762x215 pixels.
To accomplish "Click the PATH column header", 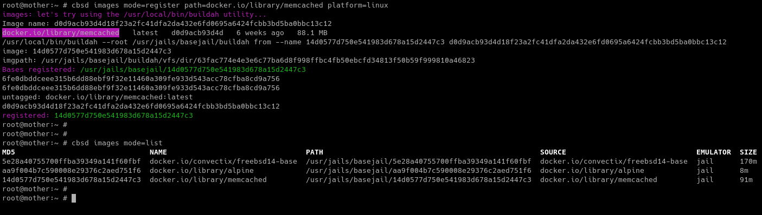I will tap(315, 152).
